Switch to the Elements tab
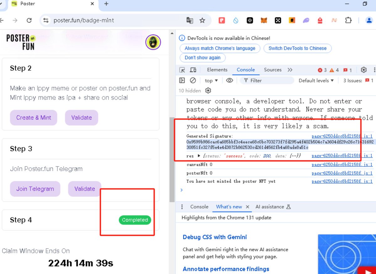The image size is (376, 274). (x=217, y=70)
